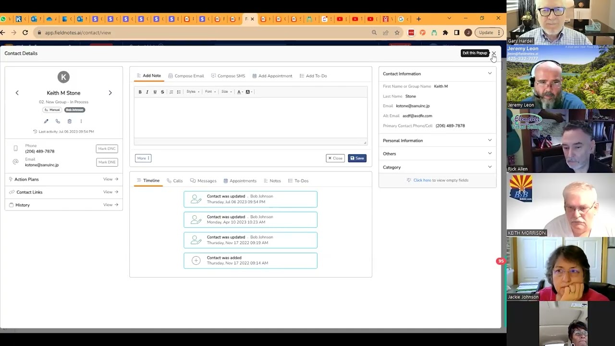Insert numbered list in note editor

click(171, 92)
